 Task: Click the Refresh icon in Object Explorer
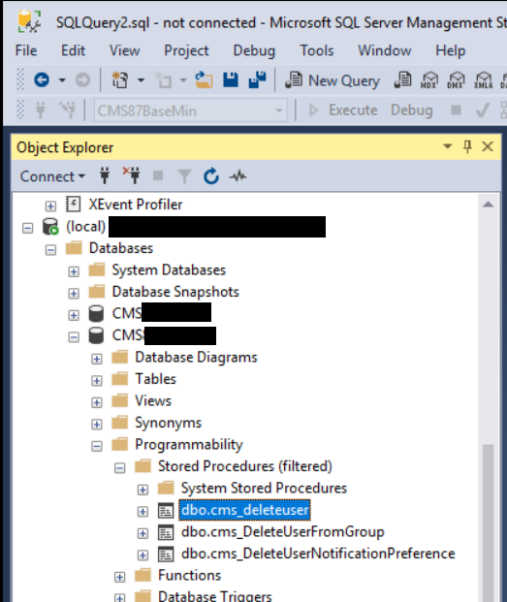pos(211,176)
